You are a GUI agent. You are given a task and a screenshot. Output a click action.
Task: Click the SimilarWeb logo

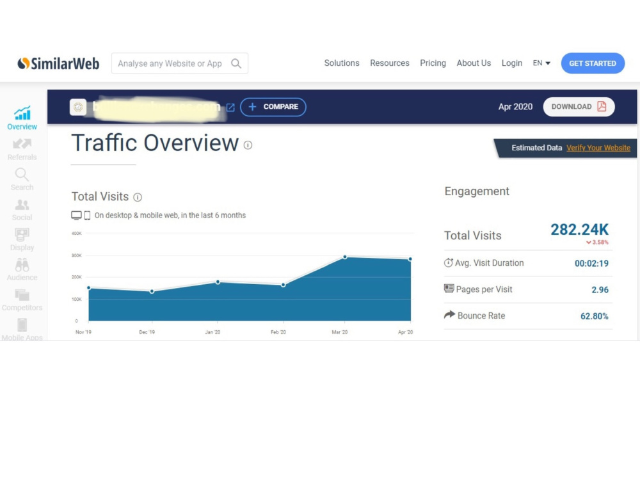[58, 63]
